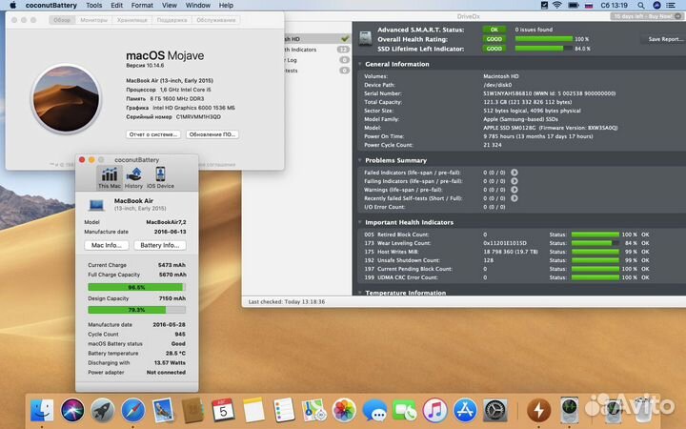Click the menu bar clock 13:19

point(614,6)
